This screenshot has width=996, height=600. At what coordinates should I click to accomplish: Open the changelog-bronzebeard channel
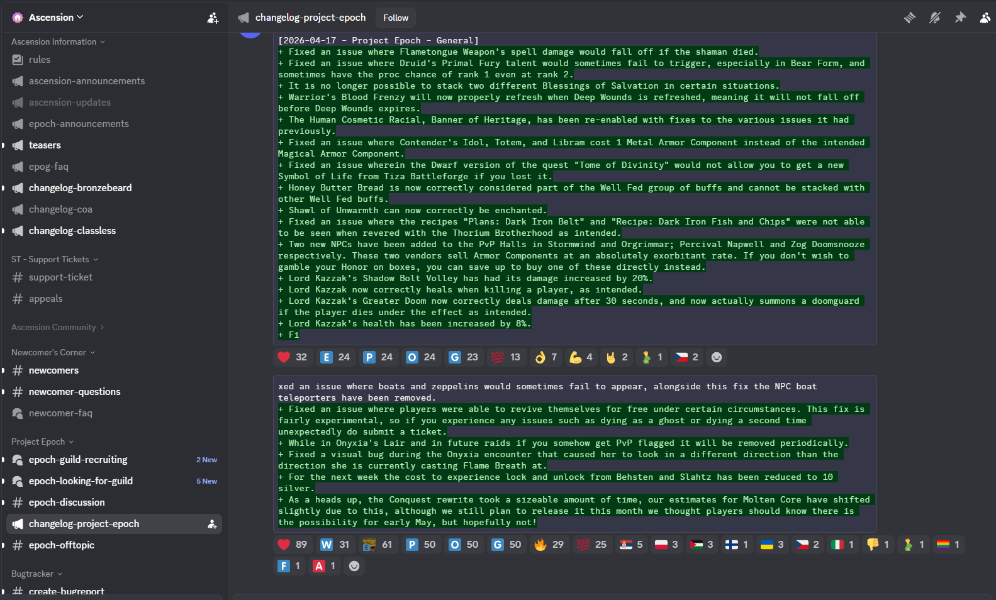click(x=114, y=188)
